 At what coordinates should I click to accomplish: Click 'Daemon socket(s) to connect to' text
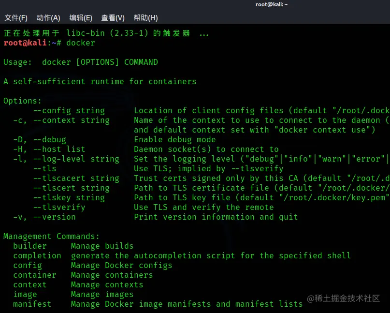coord(206,149)
